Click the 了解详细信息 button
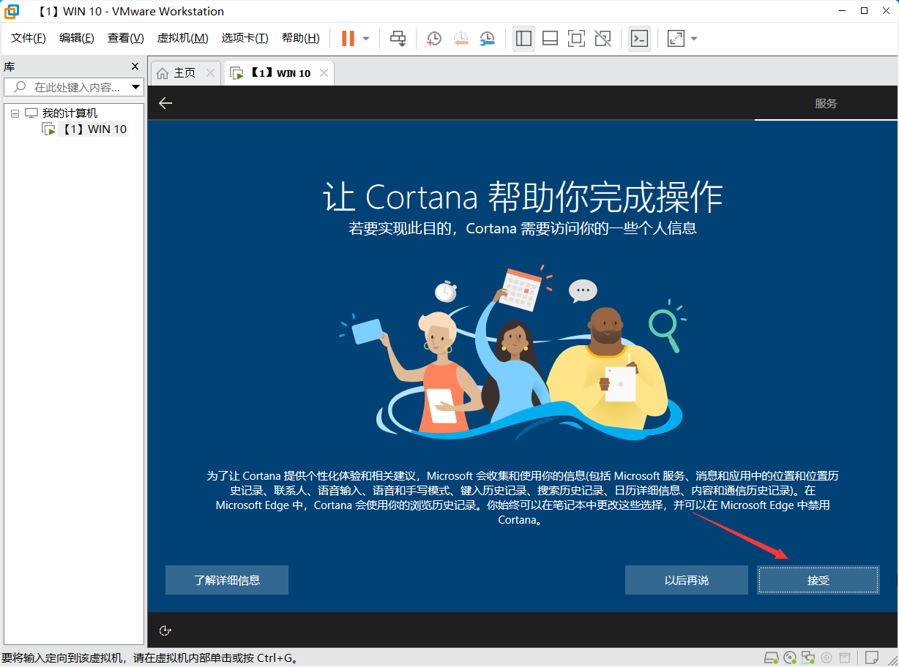 coord(227,580)
